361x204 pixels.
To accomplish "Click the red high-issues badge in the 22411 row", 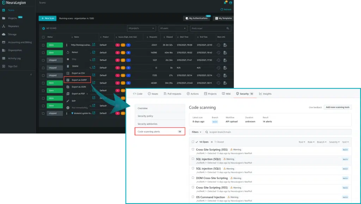I will pyautogui.click(x=117, y=45).
